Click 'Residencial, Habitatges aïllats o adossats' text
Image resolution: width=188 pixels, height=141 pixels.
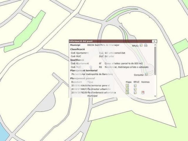(127, 67)
